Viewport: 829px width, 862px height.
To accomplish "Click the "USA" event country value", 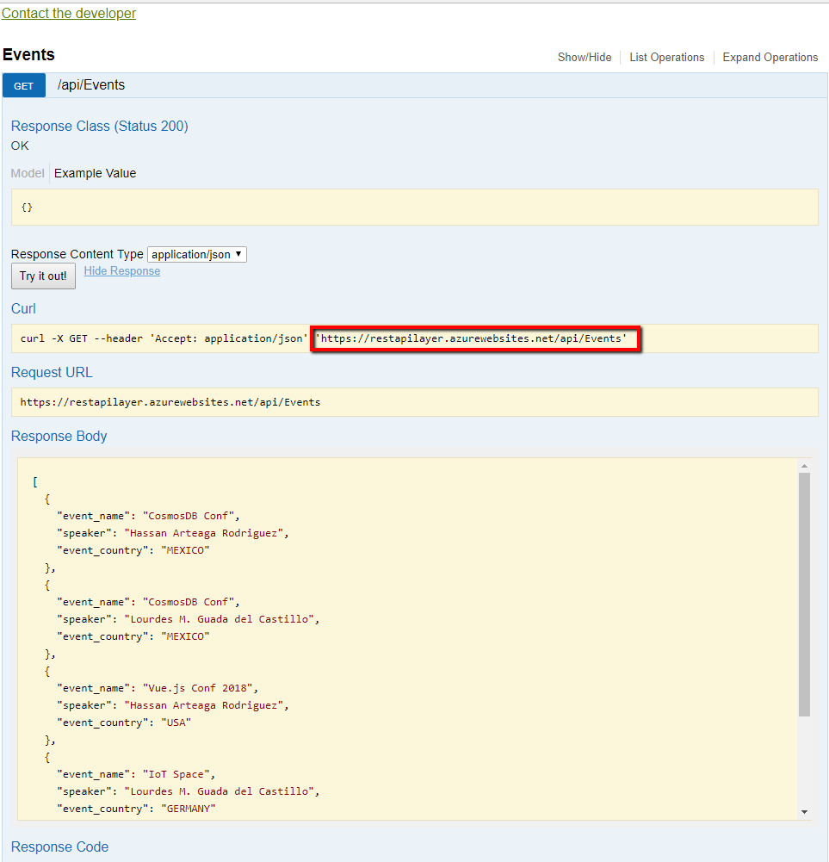I will click(176, 722).
